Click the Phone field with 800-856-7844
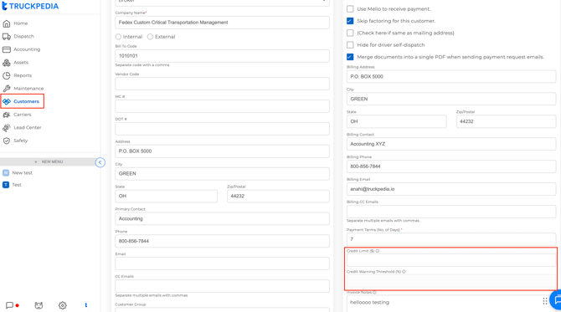The image size is (561, 312). pos(222,241)
